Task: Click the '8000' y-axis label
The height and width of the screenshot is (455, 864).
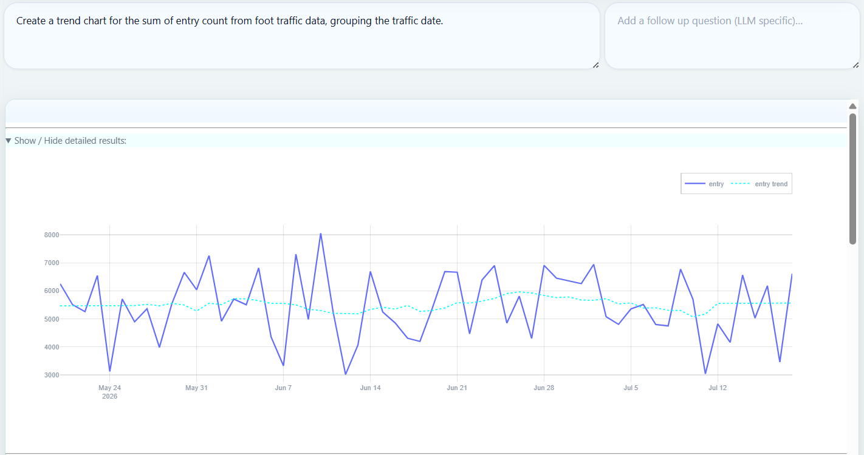Action: 51,235
